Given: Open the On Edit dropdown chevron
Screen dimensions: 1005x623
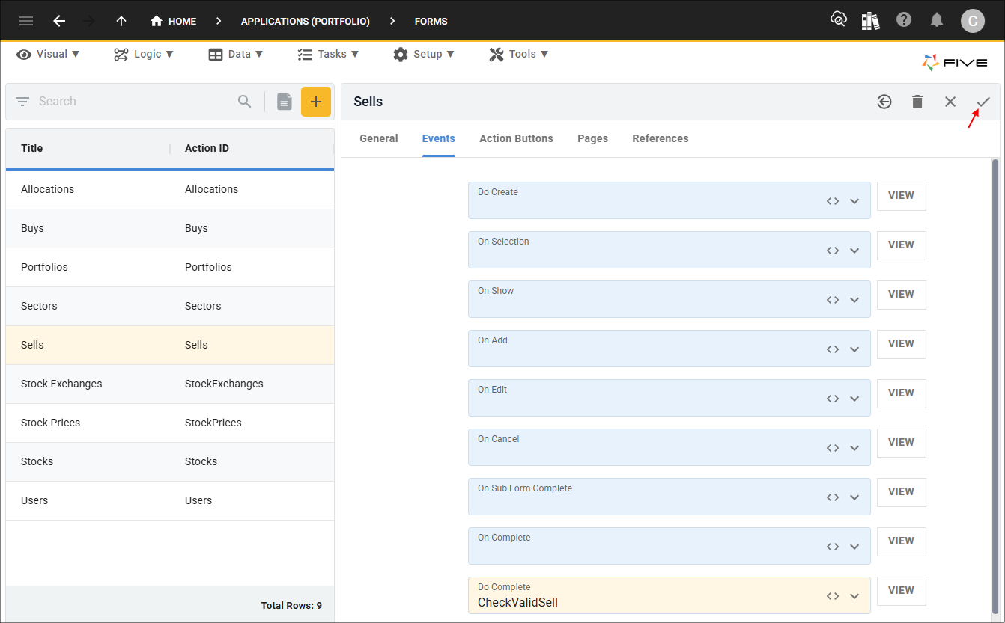Looking at the screenshot, I should [854, 399].
